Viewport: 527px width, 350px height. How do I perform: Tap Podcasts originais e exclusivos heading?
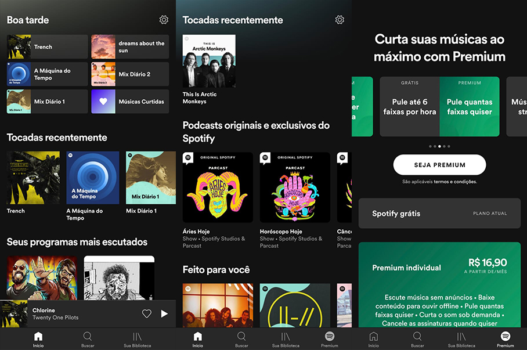point(256,132)
